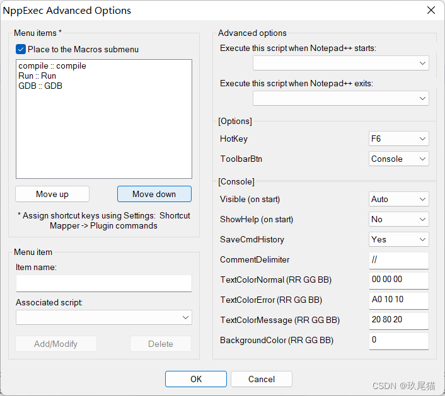Change the HotKey F6 dropdown

click(x=399, y=139)
